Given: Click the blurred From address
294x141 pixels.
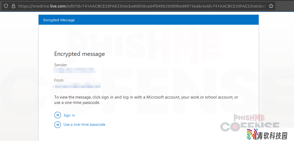Looking at the screenshot, I should coord(77,86).
